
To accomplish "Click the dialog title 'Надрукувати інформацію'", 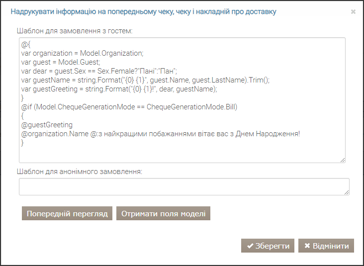I will click(143, 11).
